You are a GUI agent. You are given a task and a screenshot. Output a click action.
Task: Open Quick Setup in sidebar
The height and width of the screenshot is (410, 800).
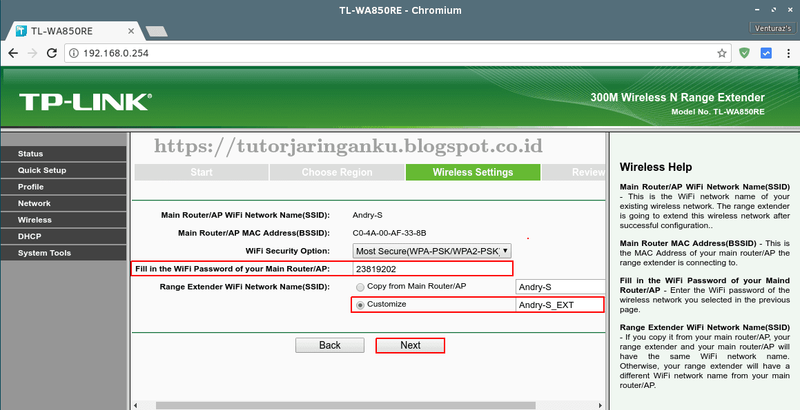click(64, 170)
